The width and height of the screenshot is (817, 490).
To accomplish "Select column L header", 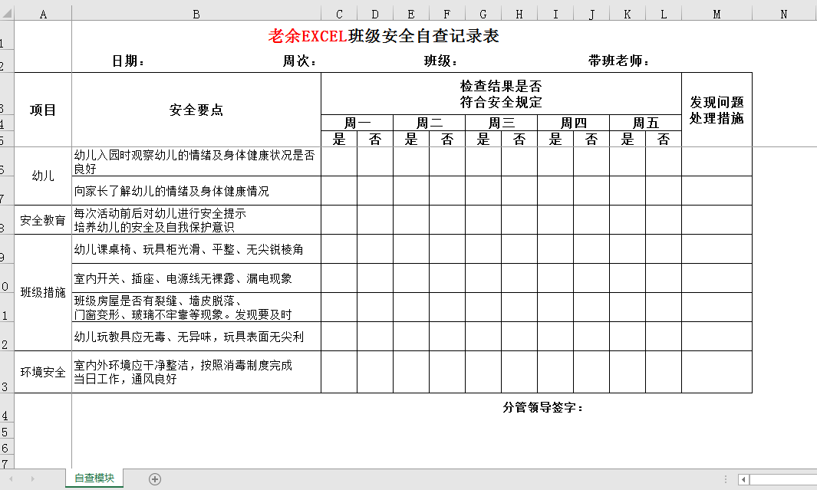I will (664, 14).
